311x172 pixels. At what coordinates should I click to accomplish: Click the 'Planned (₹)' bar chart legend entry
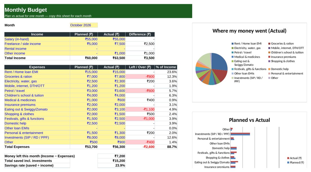point(295,162)
